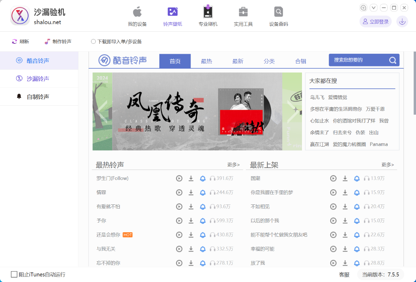
Task: Set 罗生门(Follow) as ringtone via bell icon
Action: (203, 178)
